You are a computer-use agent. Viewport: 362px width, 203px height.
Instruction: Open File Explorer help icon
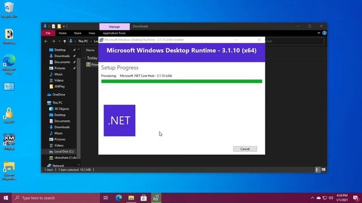pos(324,33)
